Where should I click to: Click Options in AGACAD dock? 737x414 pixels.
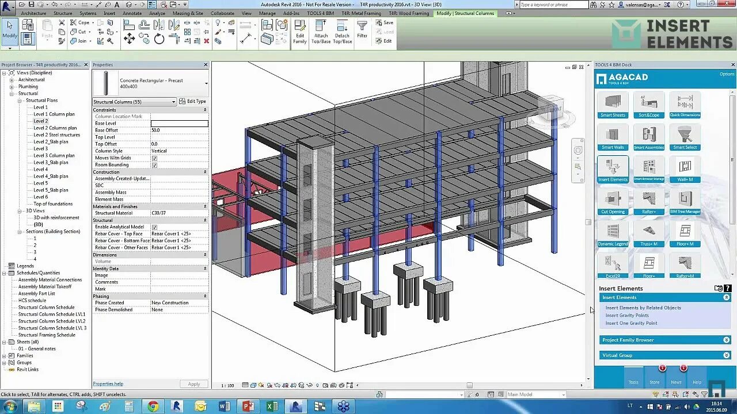tap(727, 74)
